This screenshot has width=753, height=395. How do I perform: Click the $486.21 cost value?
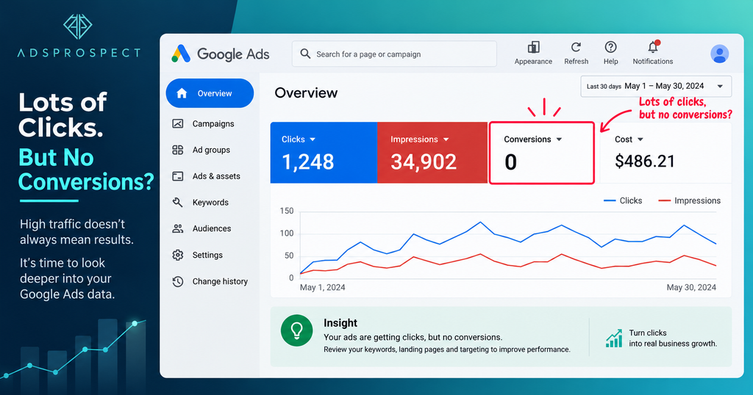644,162
